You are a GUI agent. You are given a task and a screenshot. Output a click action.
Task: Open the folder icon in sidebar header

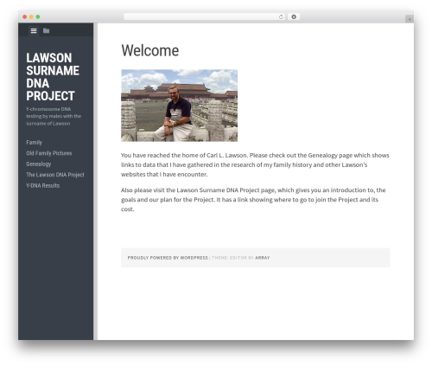point(46,30)
